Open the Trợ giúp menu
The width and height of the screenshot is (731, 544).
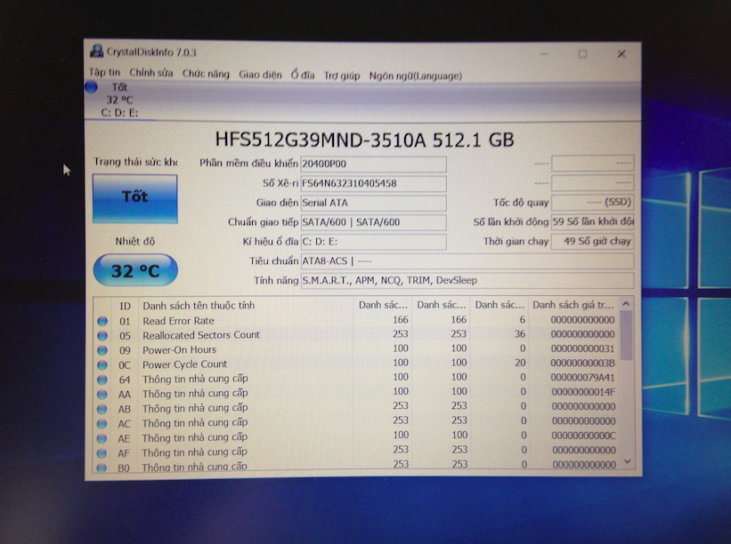342,76
